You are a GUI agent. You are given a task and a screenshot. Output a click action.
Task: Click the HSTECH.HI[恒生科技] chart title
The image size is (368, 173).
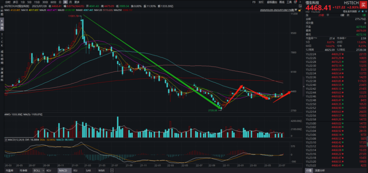coord(17,6)
